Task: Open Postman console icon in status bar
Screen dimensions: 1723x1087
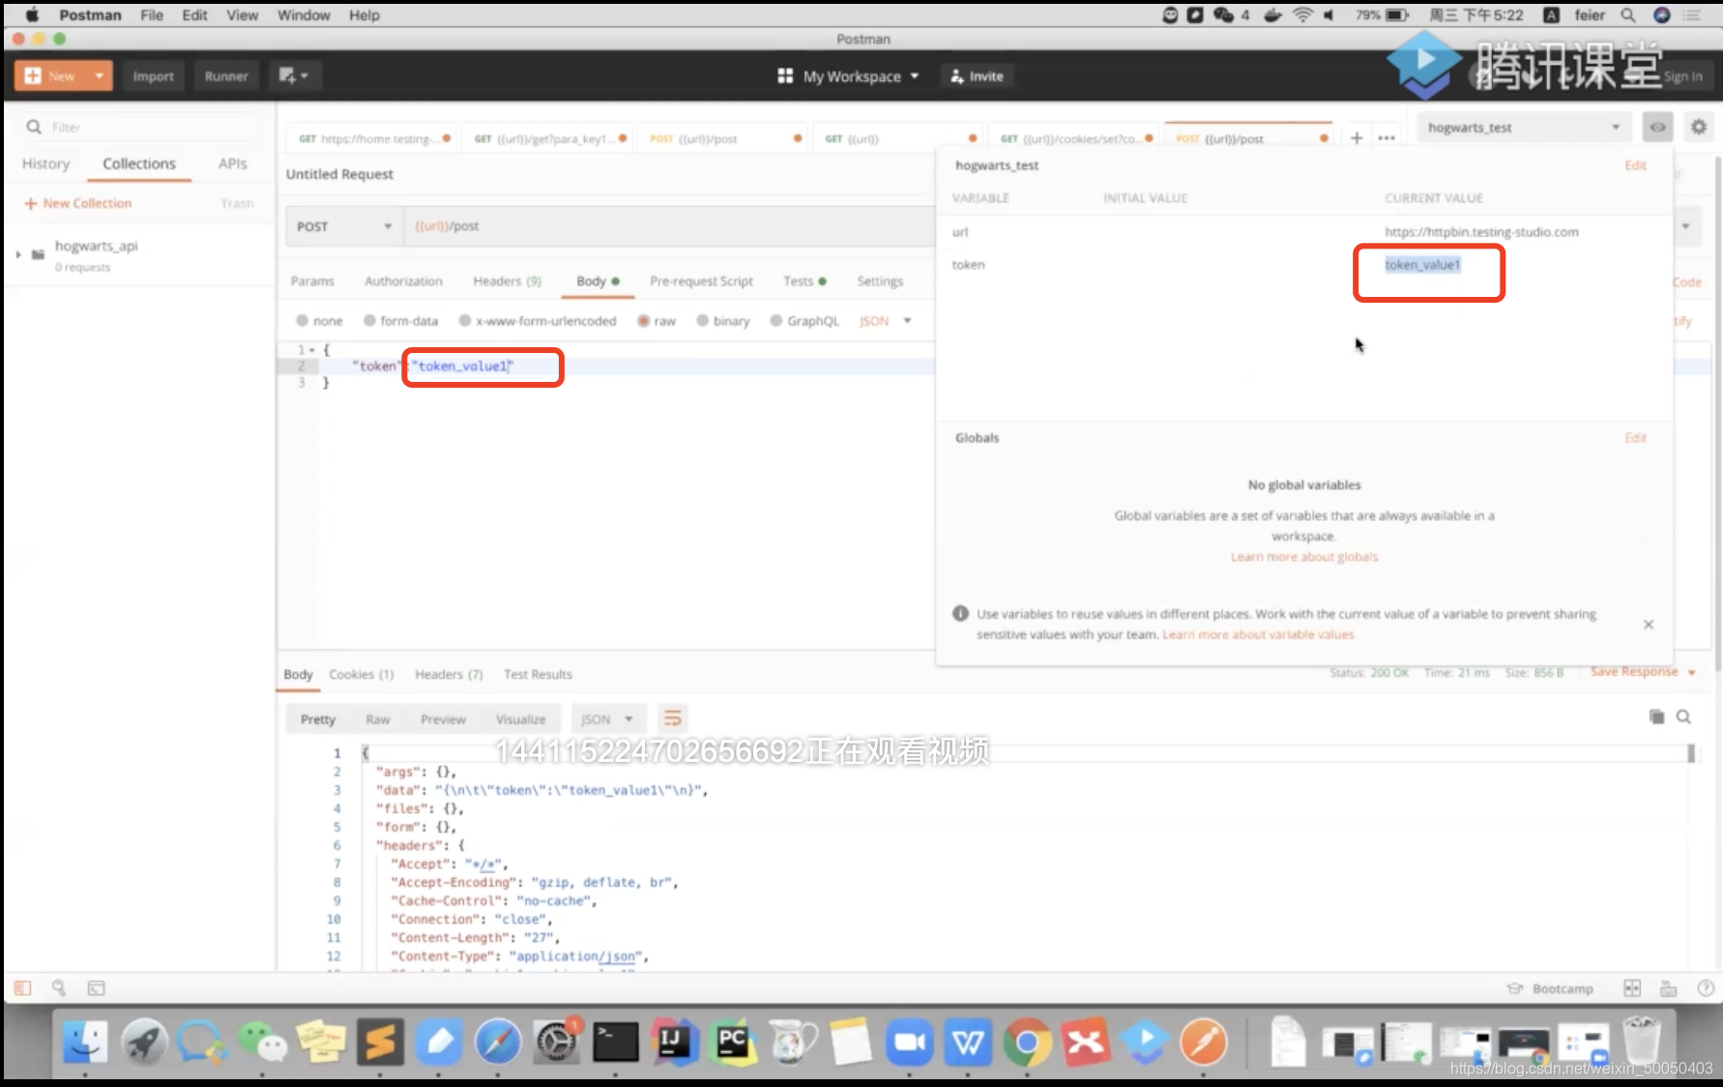Action: coord(97,988)
